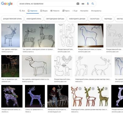View the man standing beside wire deer sculptures
The height and width of the screenshot is (114, 123).
58,96
